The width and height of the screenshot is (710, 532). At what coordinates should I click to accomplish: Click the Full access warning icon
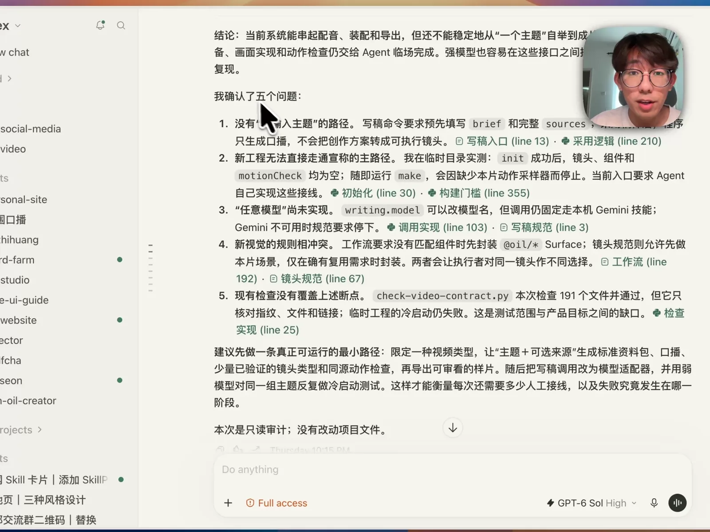coord(250,503)
